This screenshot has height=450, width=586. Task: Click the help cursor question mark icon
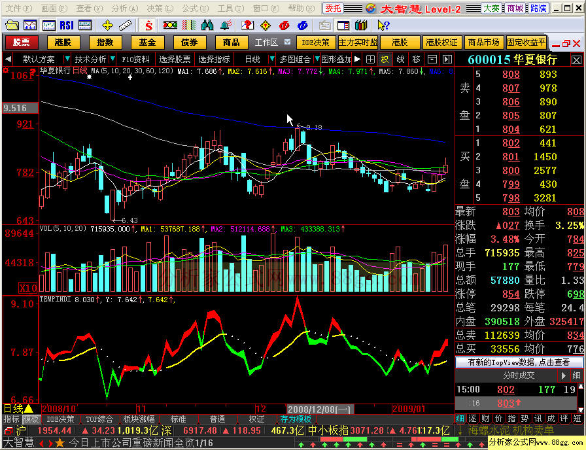tap(383, 26)
